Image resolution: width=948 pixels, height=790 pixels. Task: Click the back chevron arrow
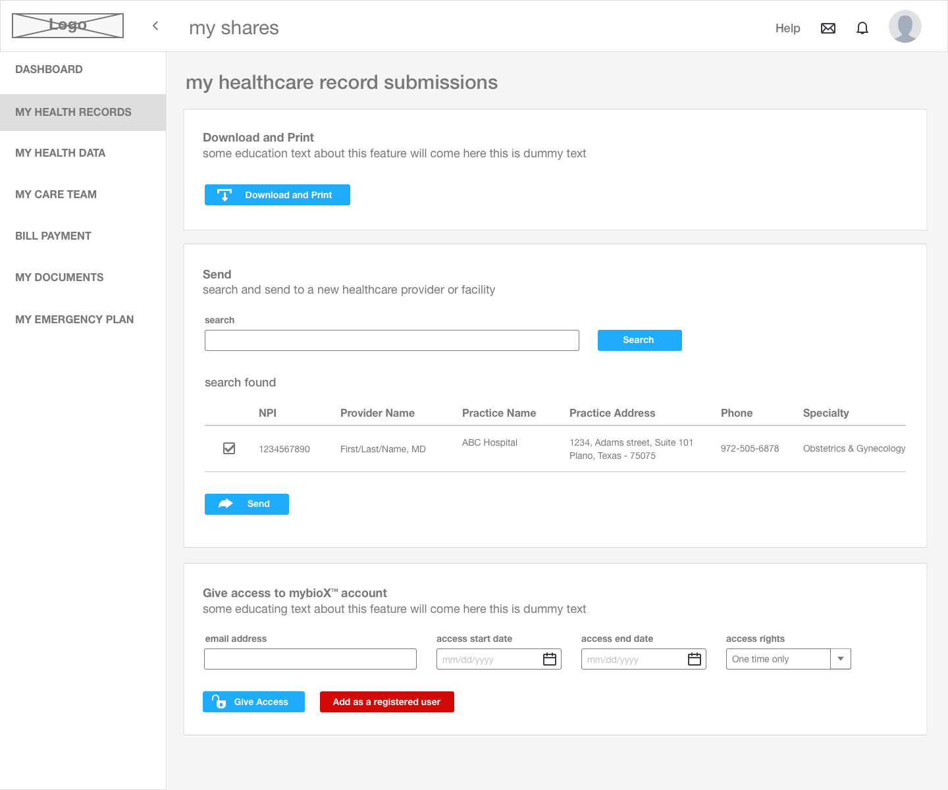coord(155,26)
